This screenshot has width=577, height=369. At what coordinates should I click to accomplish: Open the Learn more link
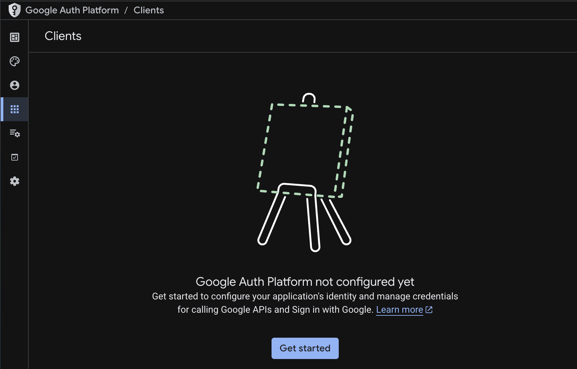pyautogui.click(x=399, y=310)
